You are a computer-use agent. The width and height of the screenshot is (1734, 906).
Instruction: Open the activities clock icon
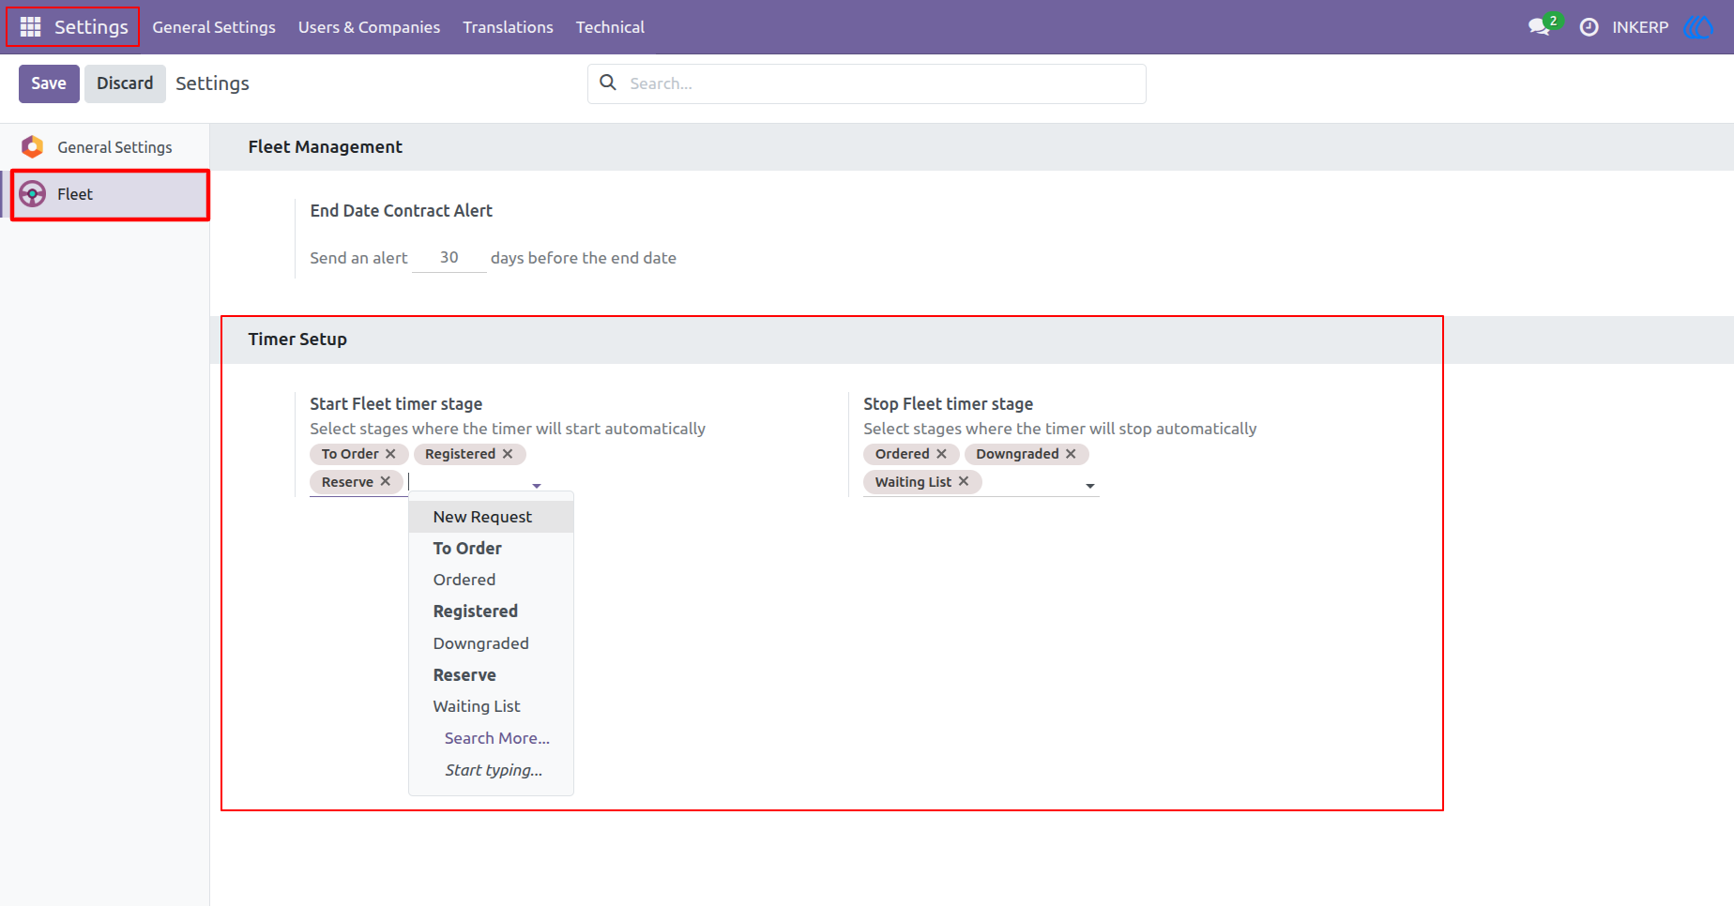1589,27
